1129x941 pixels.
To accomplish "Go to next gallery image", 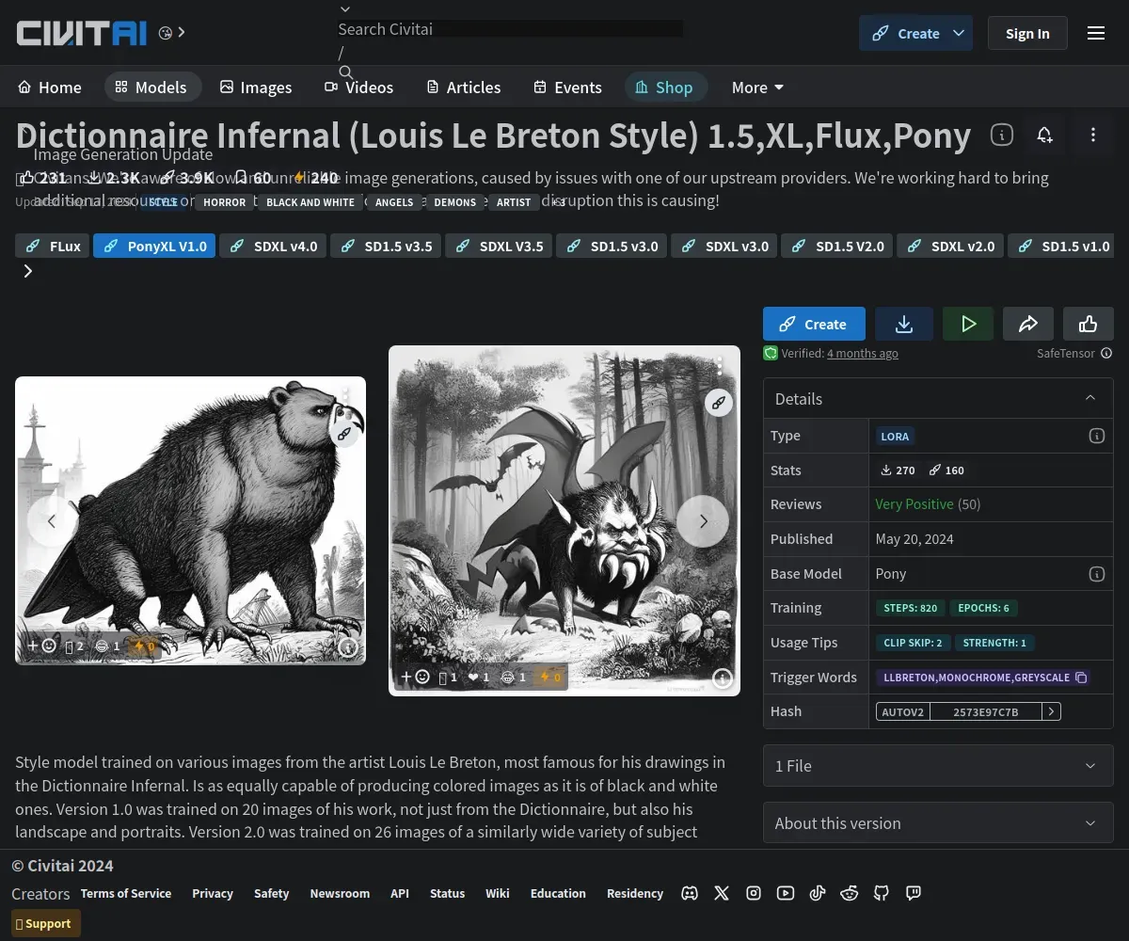I will click(x=703, y=521).
